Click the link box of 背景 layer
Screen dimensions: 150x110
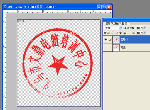pos(110,48)
